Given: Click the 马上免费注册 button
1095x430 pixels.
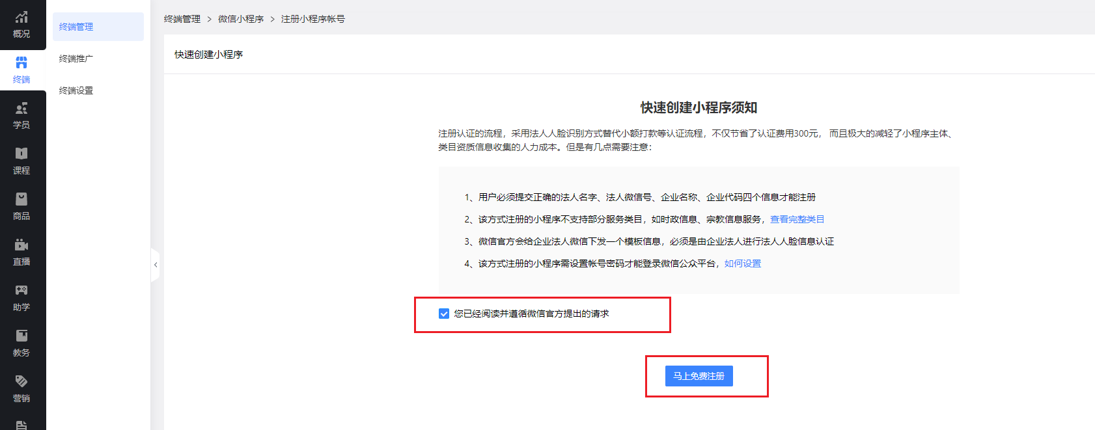Looking at the screenshot, I should click(699, 376).
